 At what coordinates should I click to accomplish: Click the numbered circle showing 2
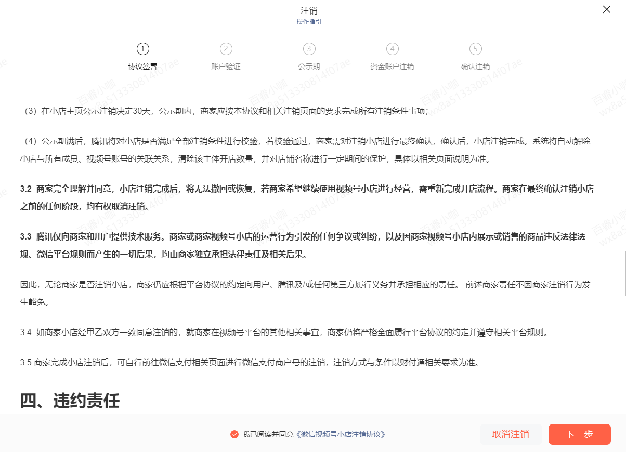[226, 49]
